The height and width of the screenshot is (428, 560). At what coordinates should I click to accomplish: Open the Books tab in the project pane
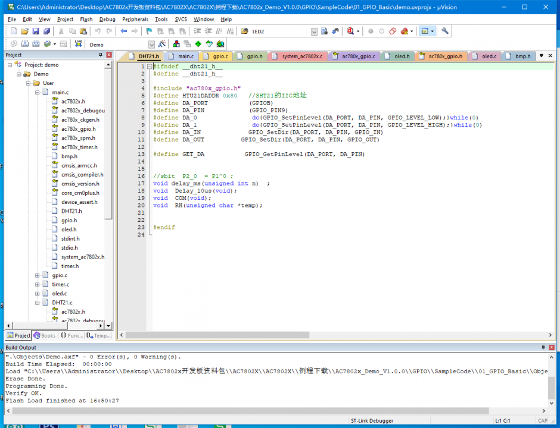(x=45, y=335)
